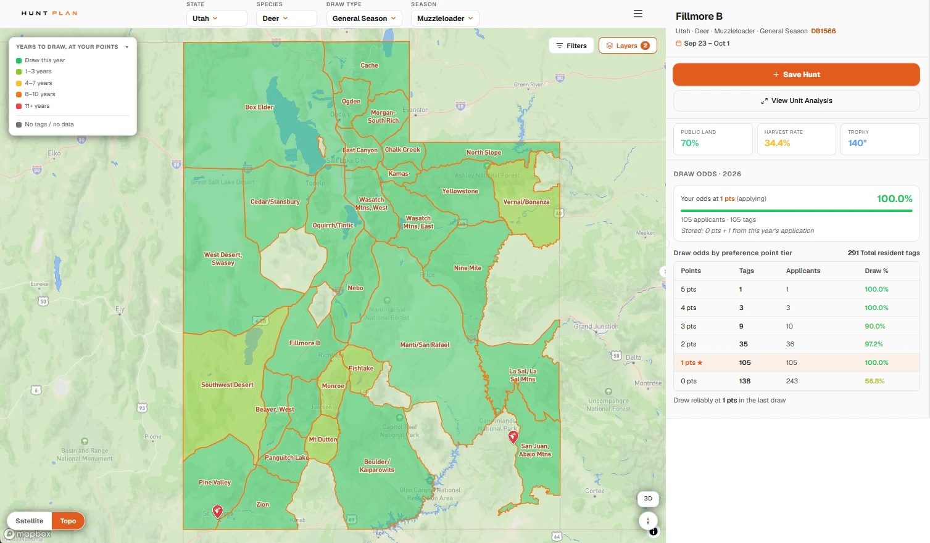Switch the map to 3D view
This screenshot has width=930, height=543.
click(648, 498)
